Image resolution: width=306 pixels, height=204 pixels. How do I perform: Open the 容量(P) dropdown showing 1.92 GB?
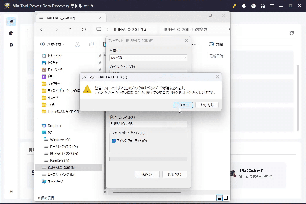[148, 58]
